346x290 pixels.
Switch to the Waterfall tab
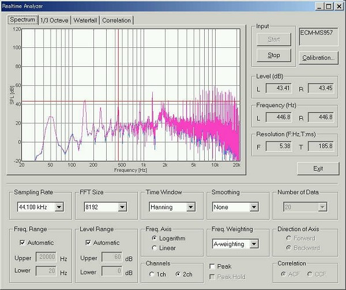85,20
